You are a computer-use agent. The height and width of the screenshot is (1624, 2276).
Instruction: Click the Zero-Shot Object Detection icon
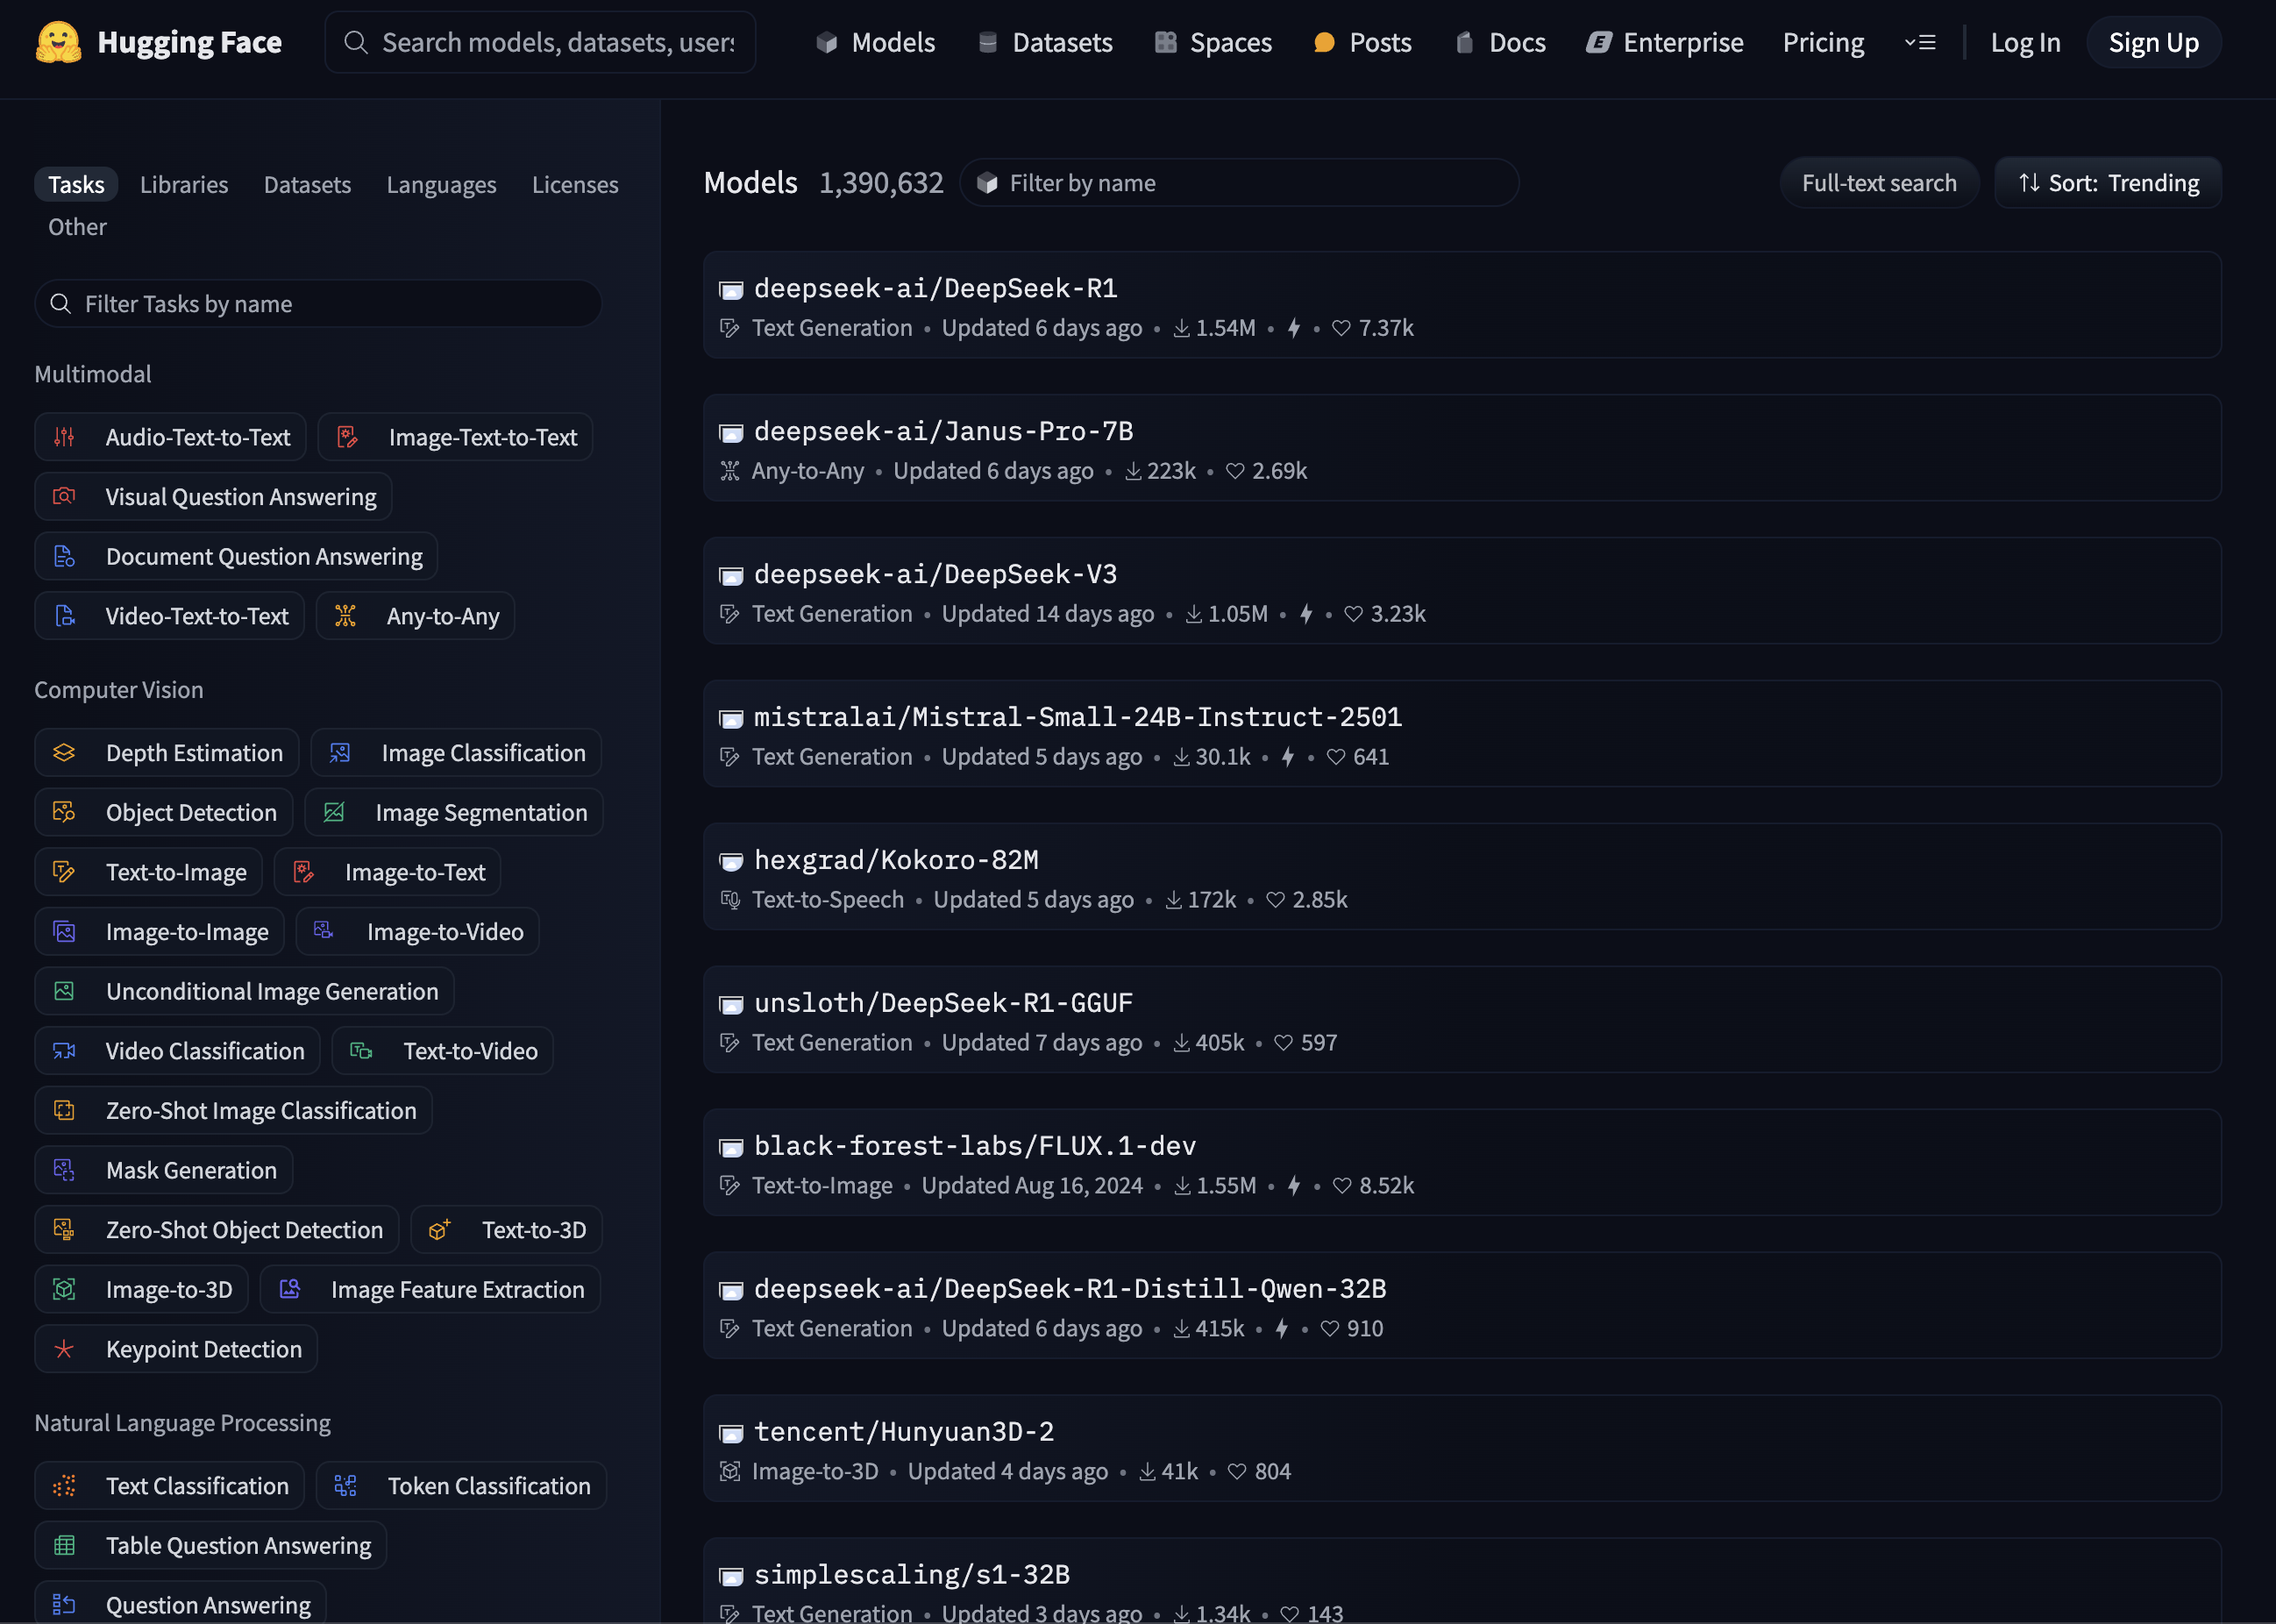tap(64, 1230)
